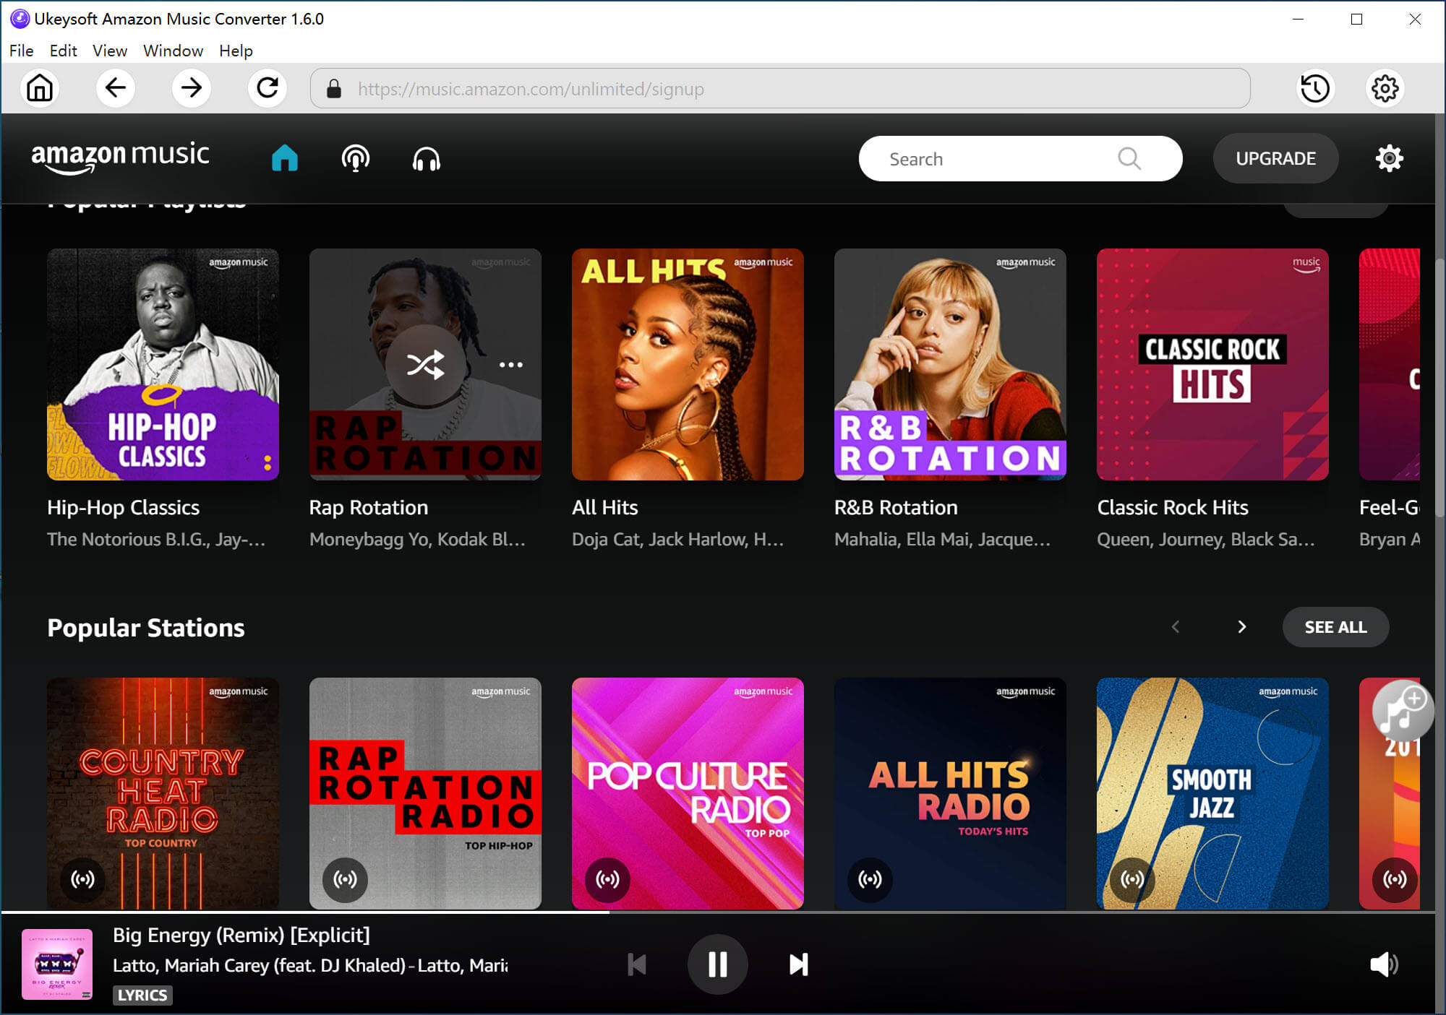Mute the volume speaker icon
The image size is (1446, 1015).
click(x=1383, y=964)
